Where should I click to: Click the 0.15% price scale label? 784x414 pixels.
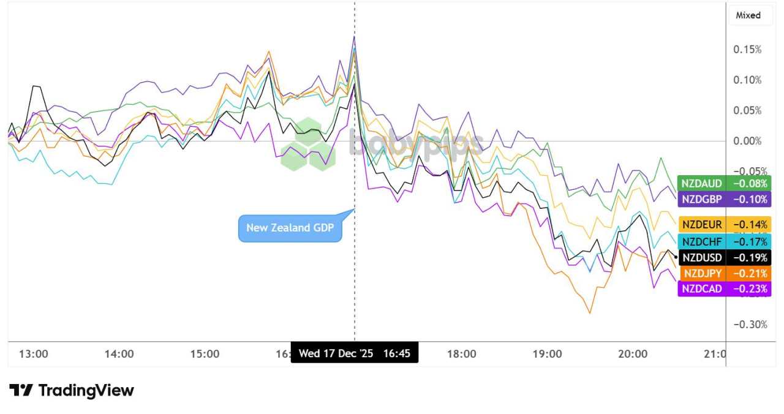tap(747, 50)
